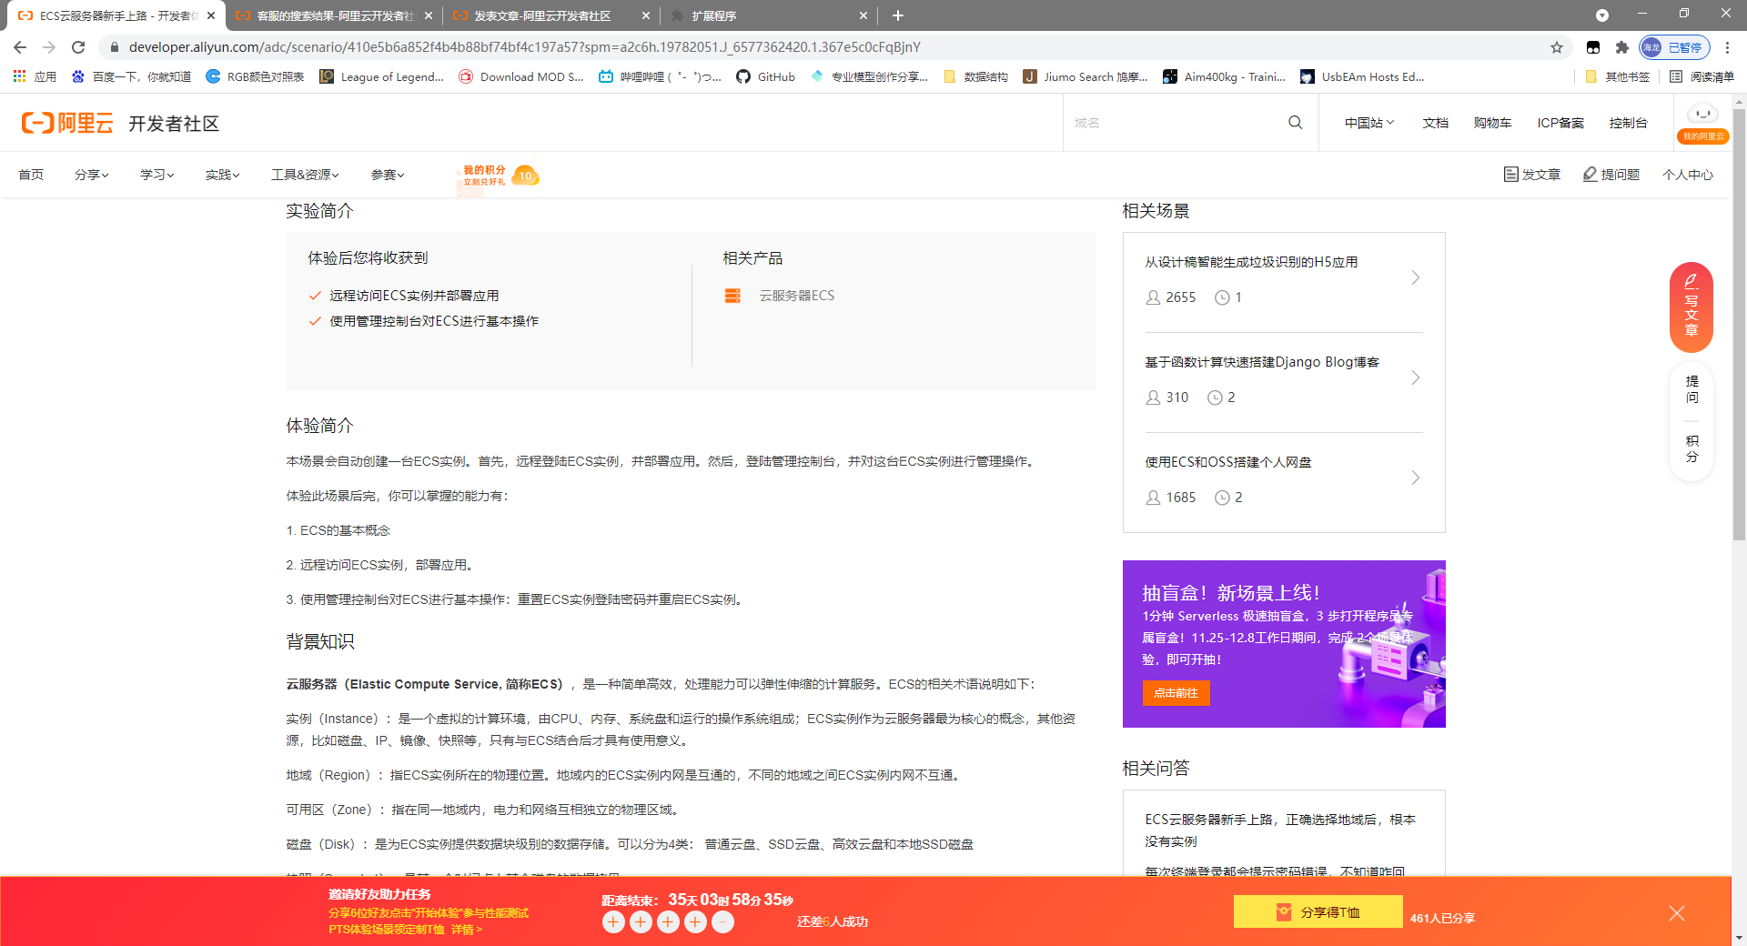Open the GitHub bookmark
The width and height of the screenshot is (1747, 946).
[x=765, y=76]
